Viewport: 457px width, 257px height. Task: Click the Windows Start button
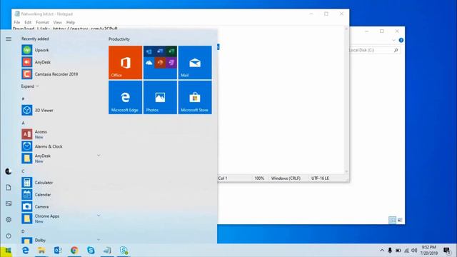(x=8, y=251)
